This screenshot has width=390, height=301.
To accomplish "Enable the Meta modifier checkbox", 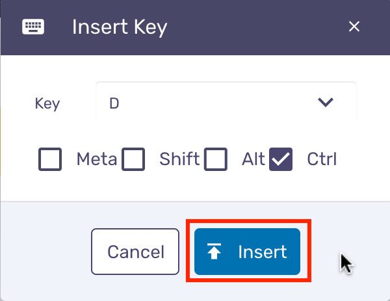I will tap(50, 159).
